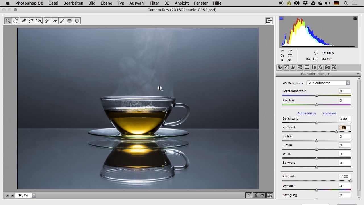The width and height of the screenshot is (364, 205).
Task: Click the Standard link
Action: pyautogui.click(x=329, y=113)
